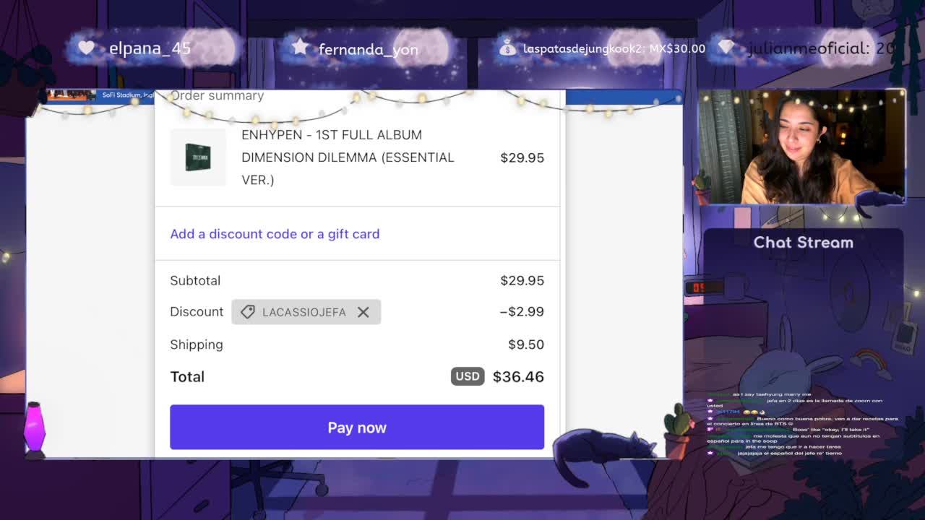Image resolution: width=925 pixels, height=520 pixels.
Task: Click the star icon next to fernanda_yon
Action: pos(300,47)
